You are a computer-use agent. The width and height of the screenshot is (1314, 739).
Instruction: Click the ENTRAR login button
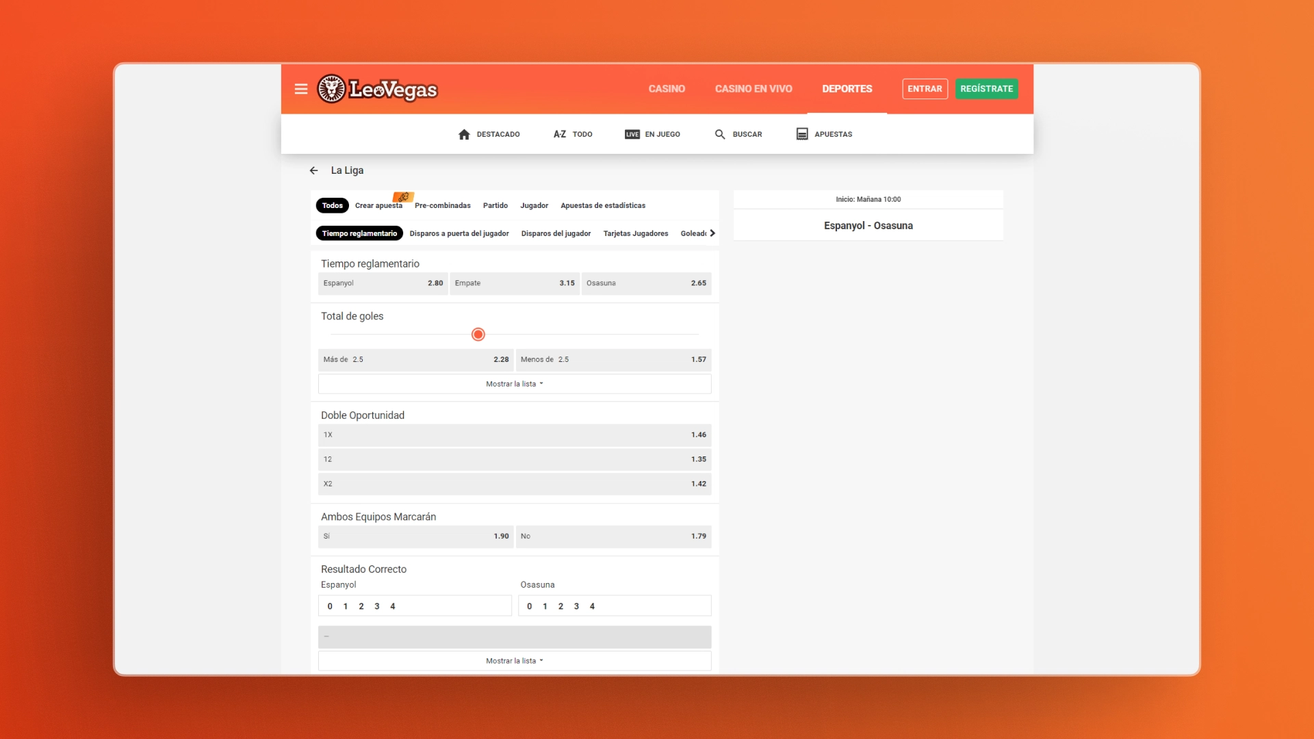tap(924, 88)
